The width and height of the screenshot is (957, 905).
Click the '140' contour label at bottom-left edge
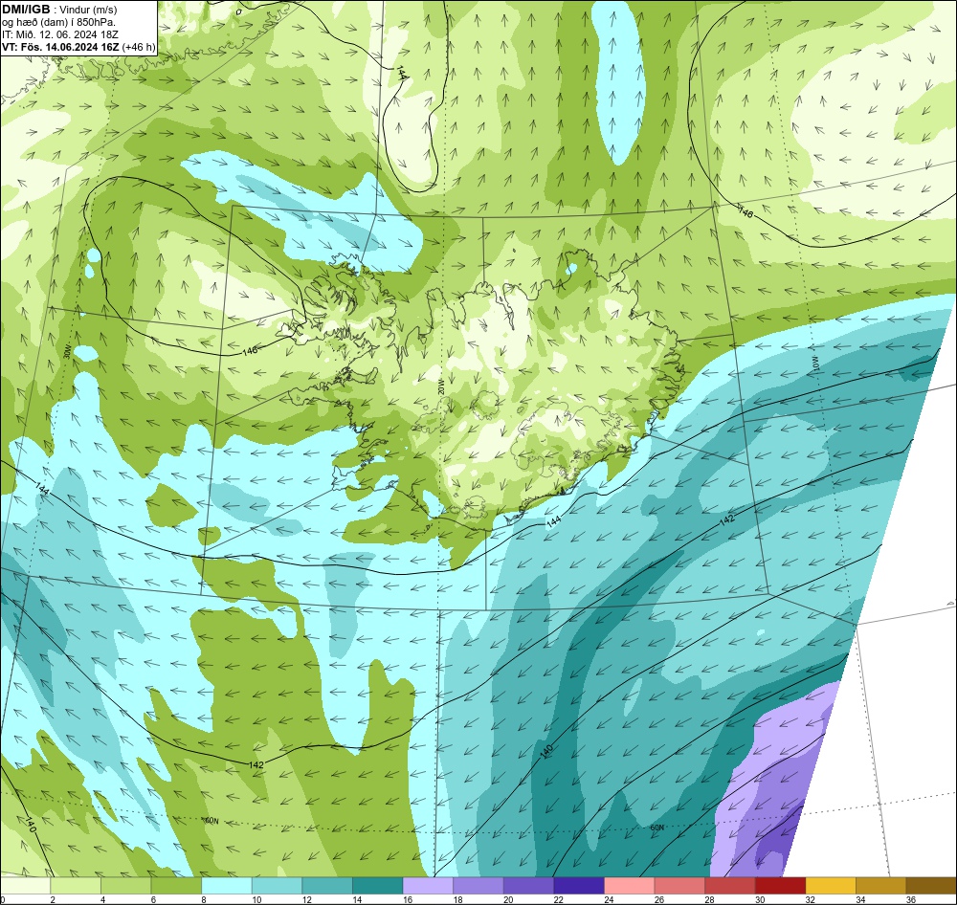[32, 826]
